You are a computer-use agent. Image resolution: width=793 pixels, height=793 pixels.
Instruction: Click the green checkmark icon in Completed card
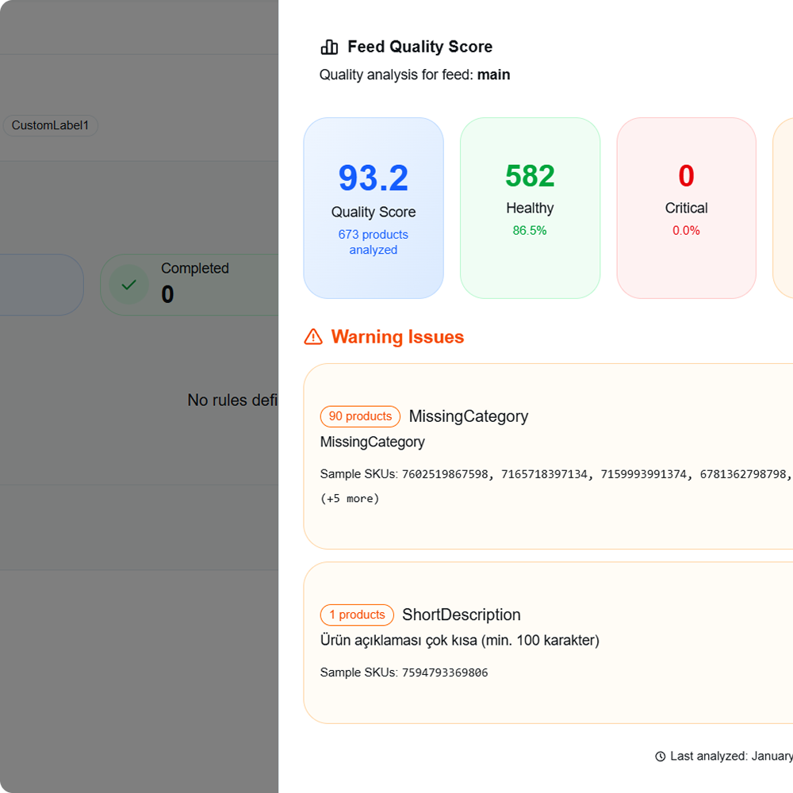128,285
